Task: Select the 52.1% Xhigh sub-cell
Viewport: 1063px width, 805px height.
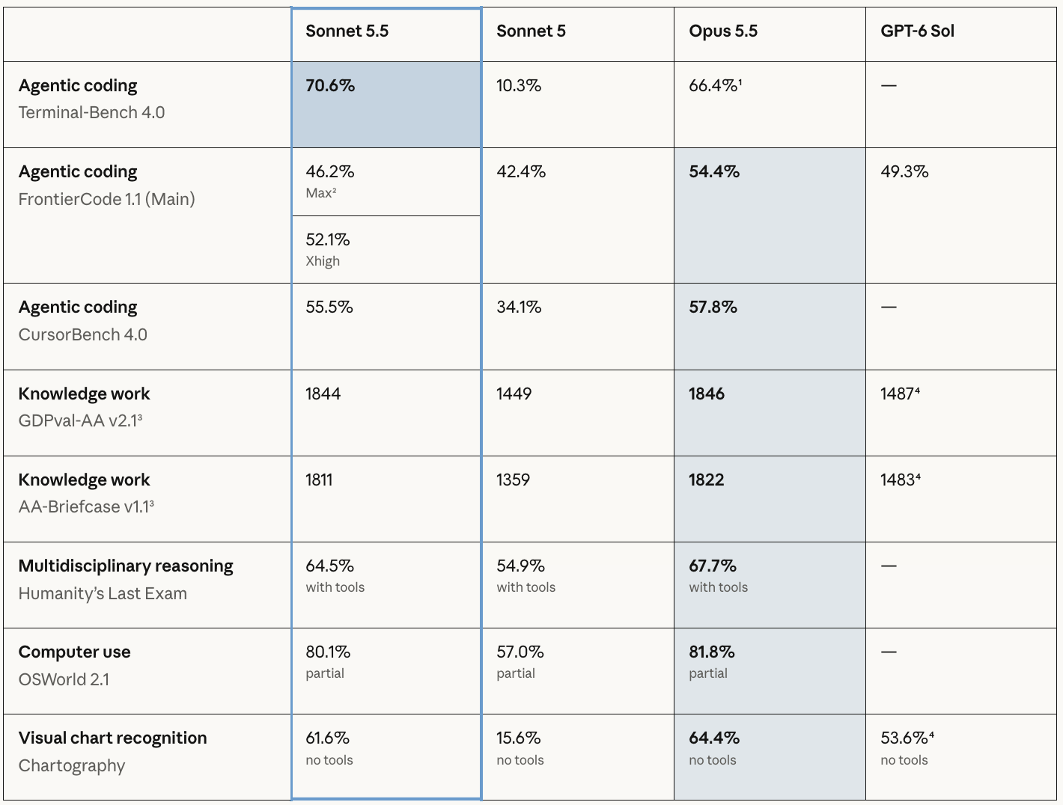Action: click(x=386, y=250)
